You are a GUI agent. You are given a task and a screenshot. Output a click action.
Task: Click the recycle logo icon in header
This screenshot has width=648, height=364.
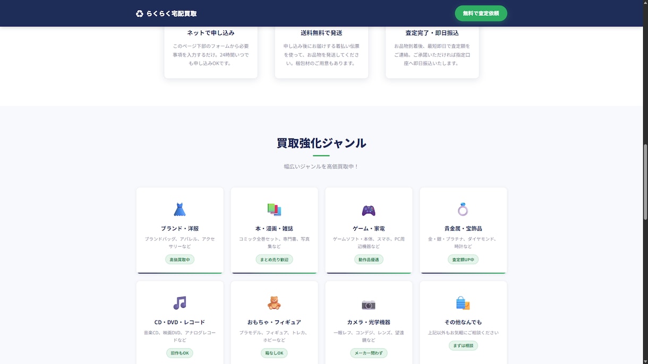140,13
